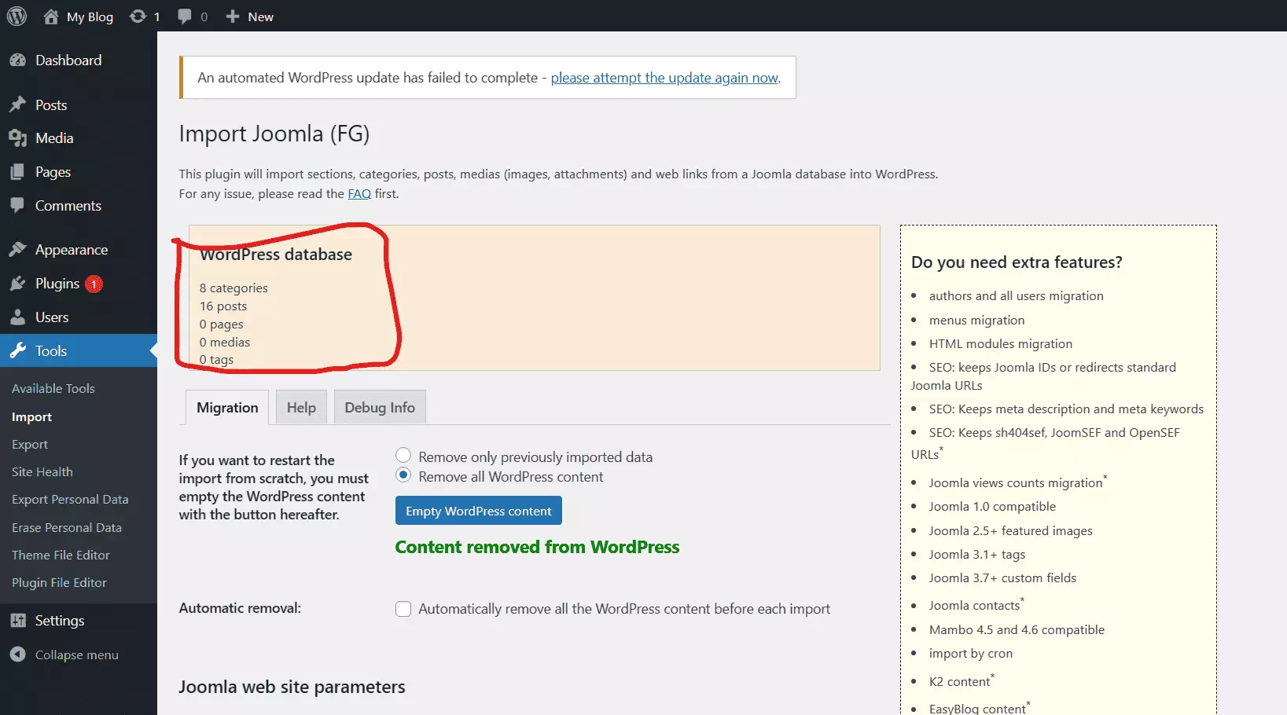The image size is (1287, 715).
Task: Click the 0 medias count text
Action: click(225, 343)
